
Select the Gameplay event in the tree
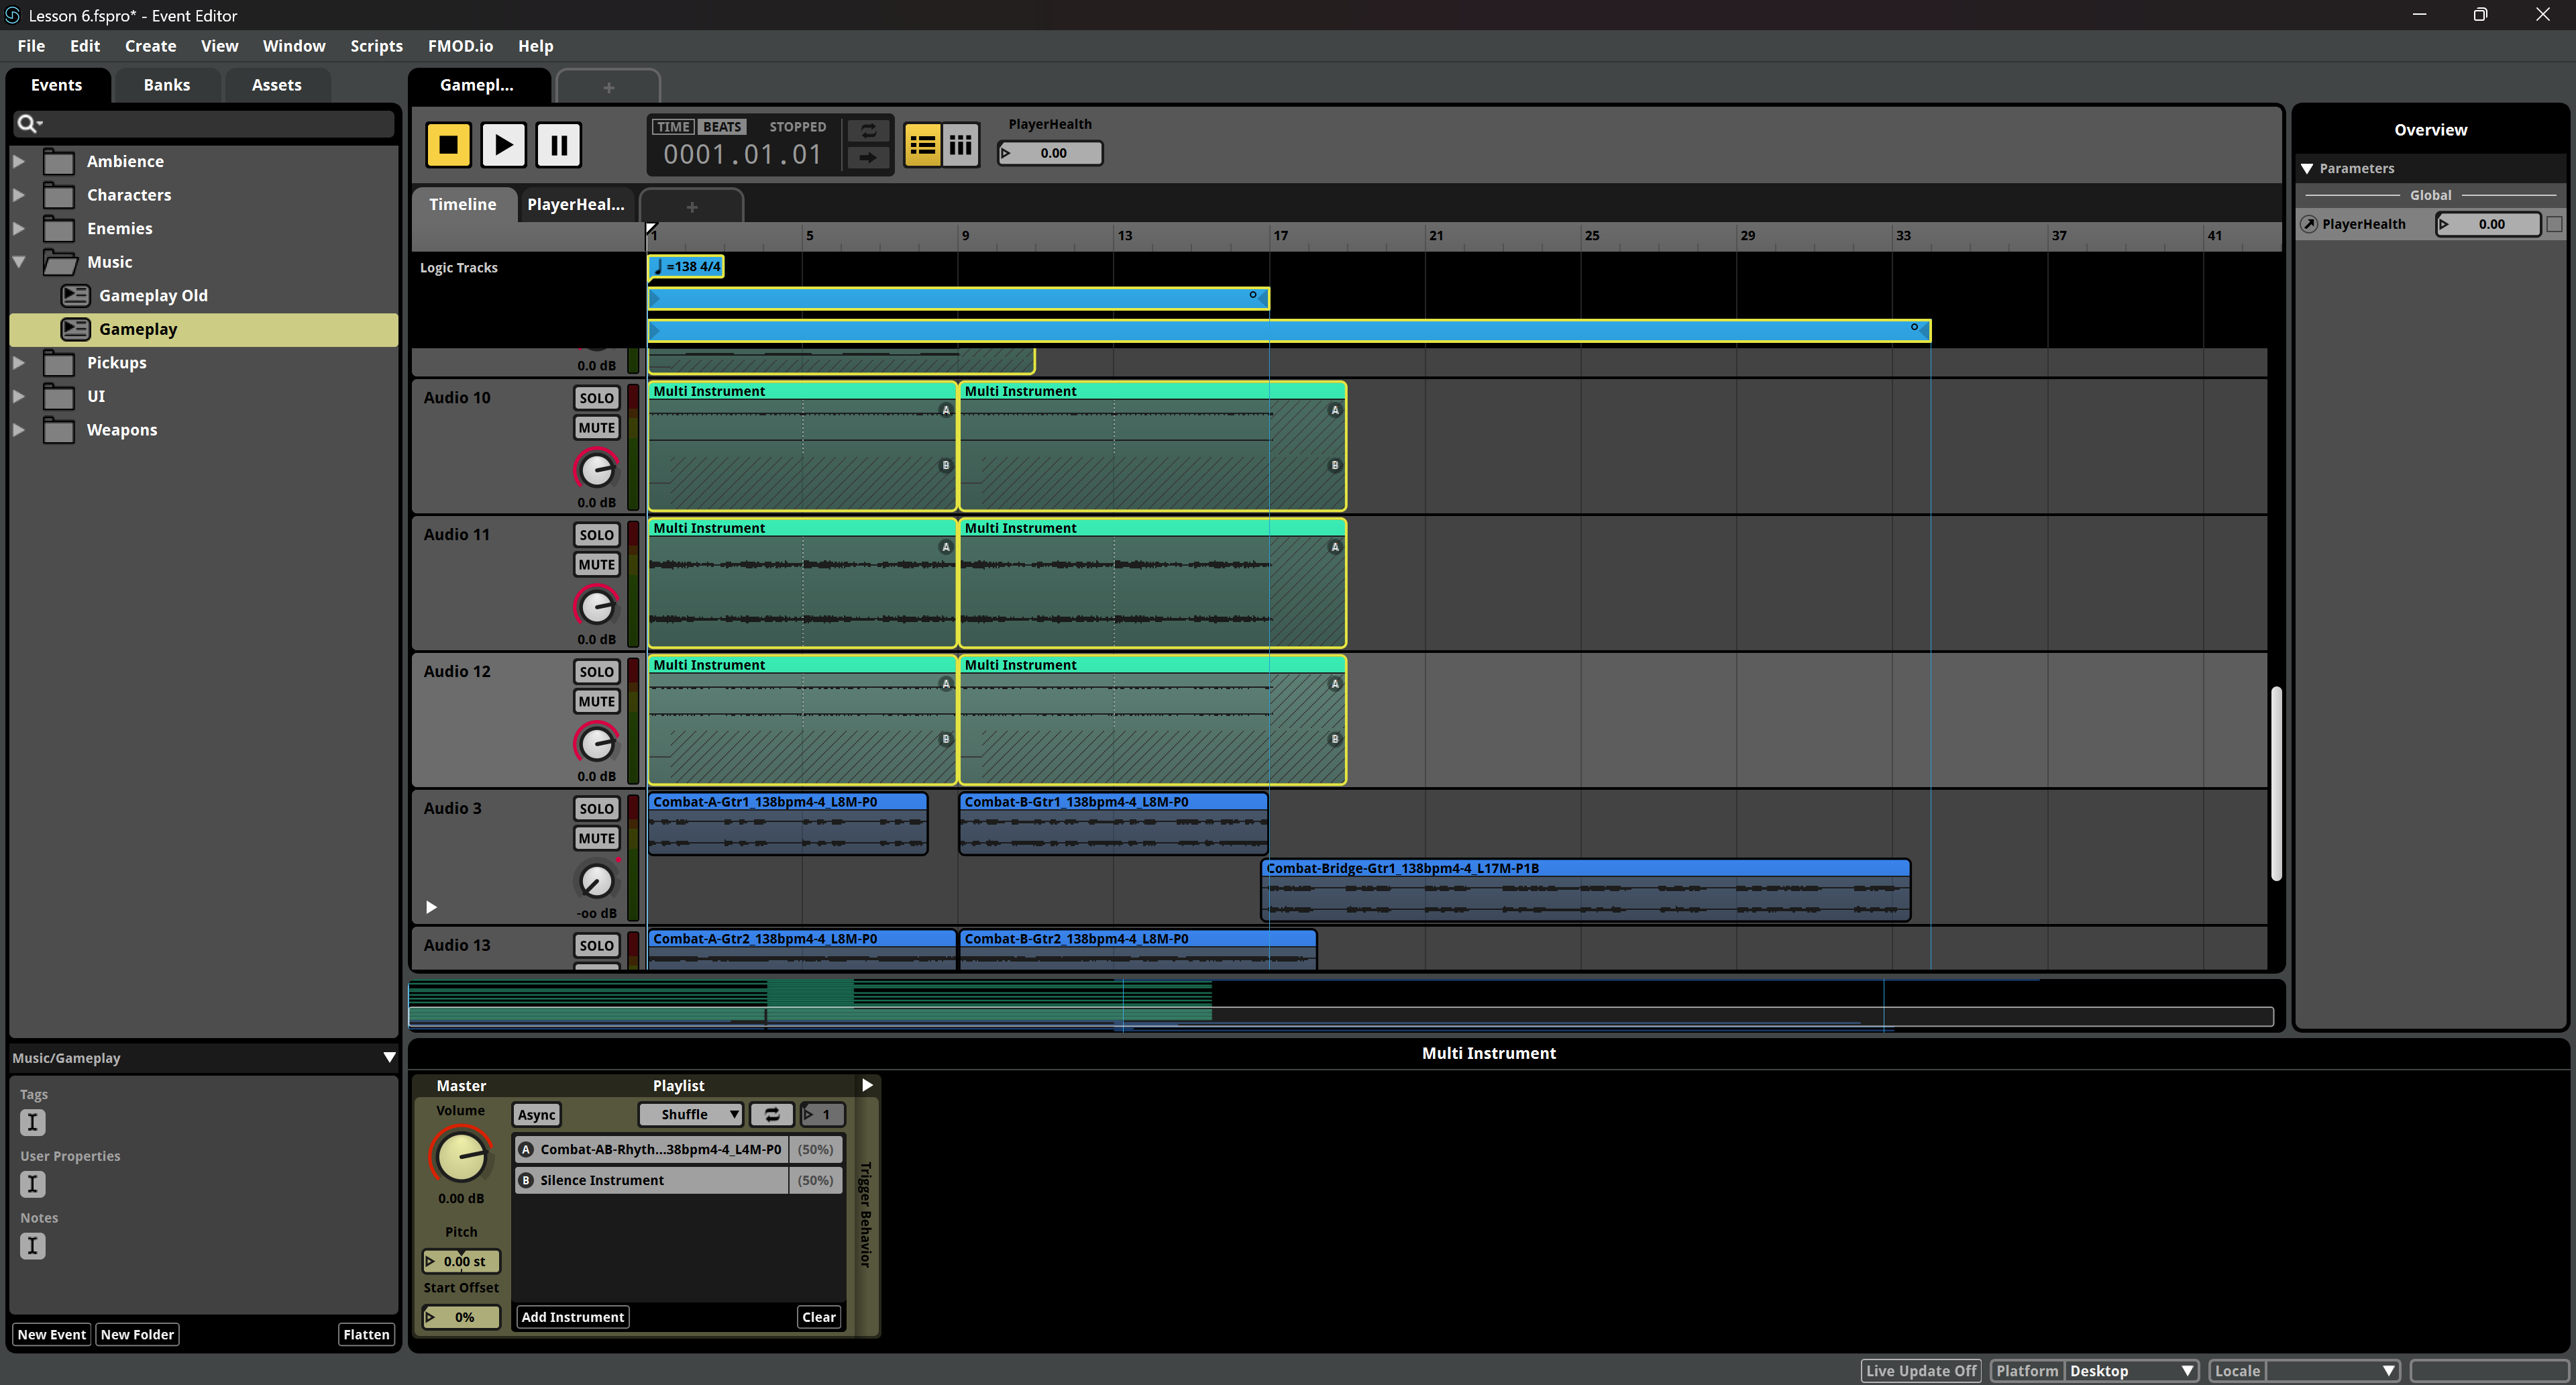(204, 329)
